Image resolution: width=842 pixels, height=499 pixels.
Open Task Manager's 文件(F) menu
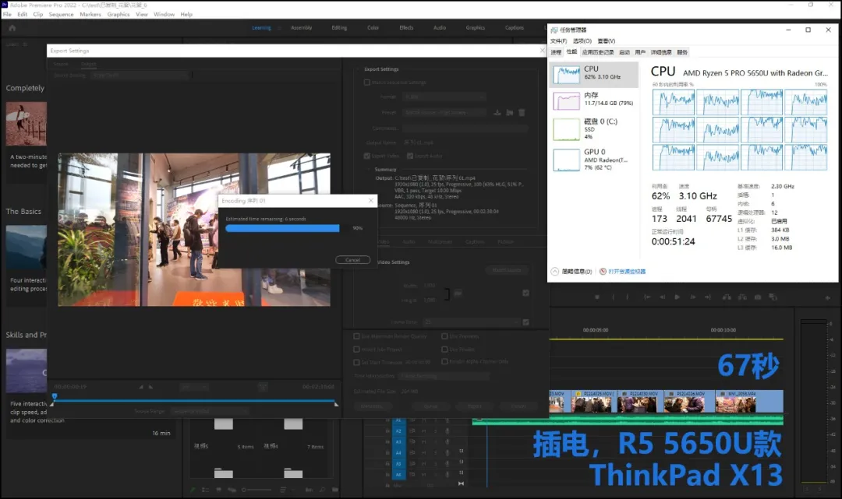[558, 40]
